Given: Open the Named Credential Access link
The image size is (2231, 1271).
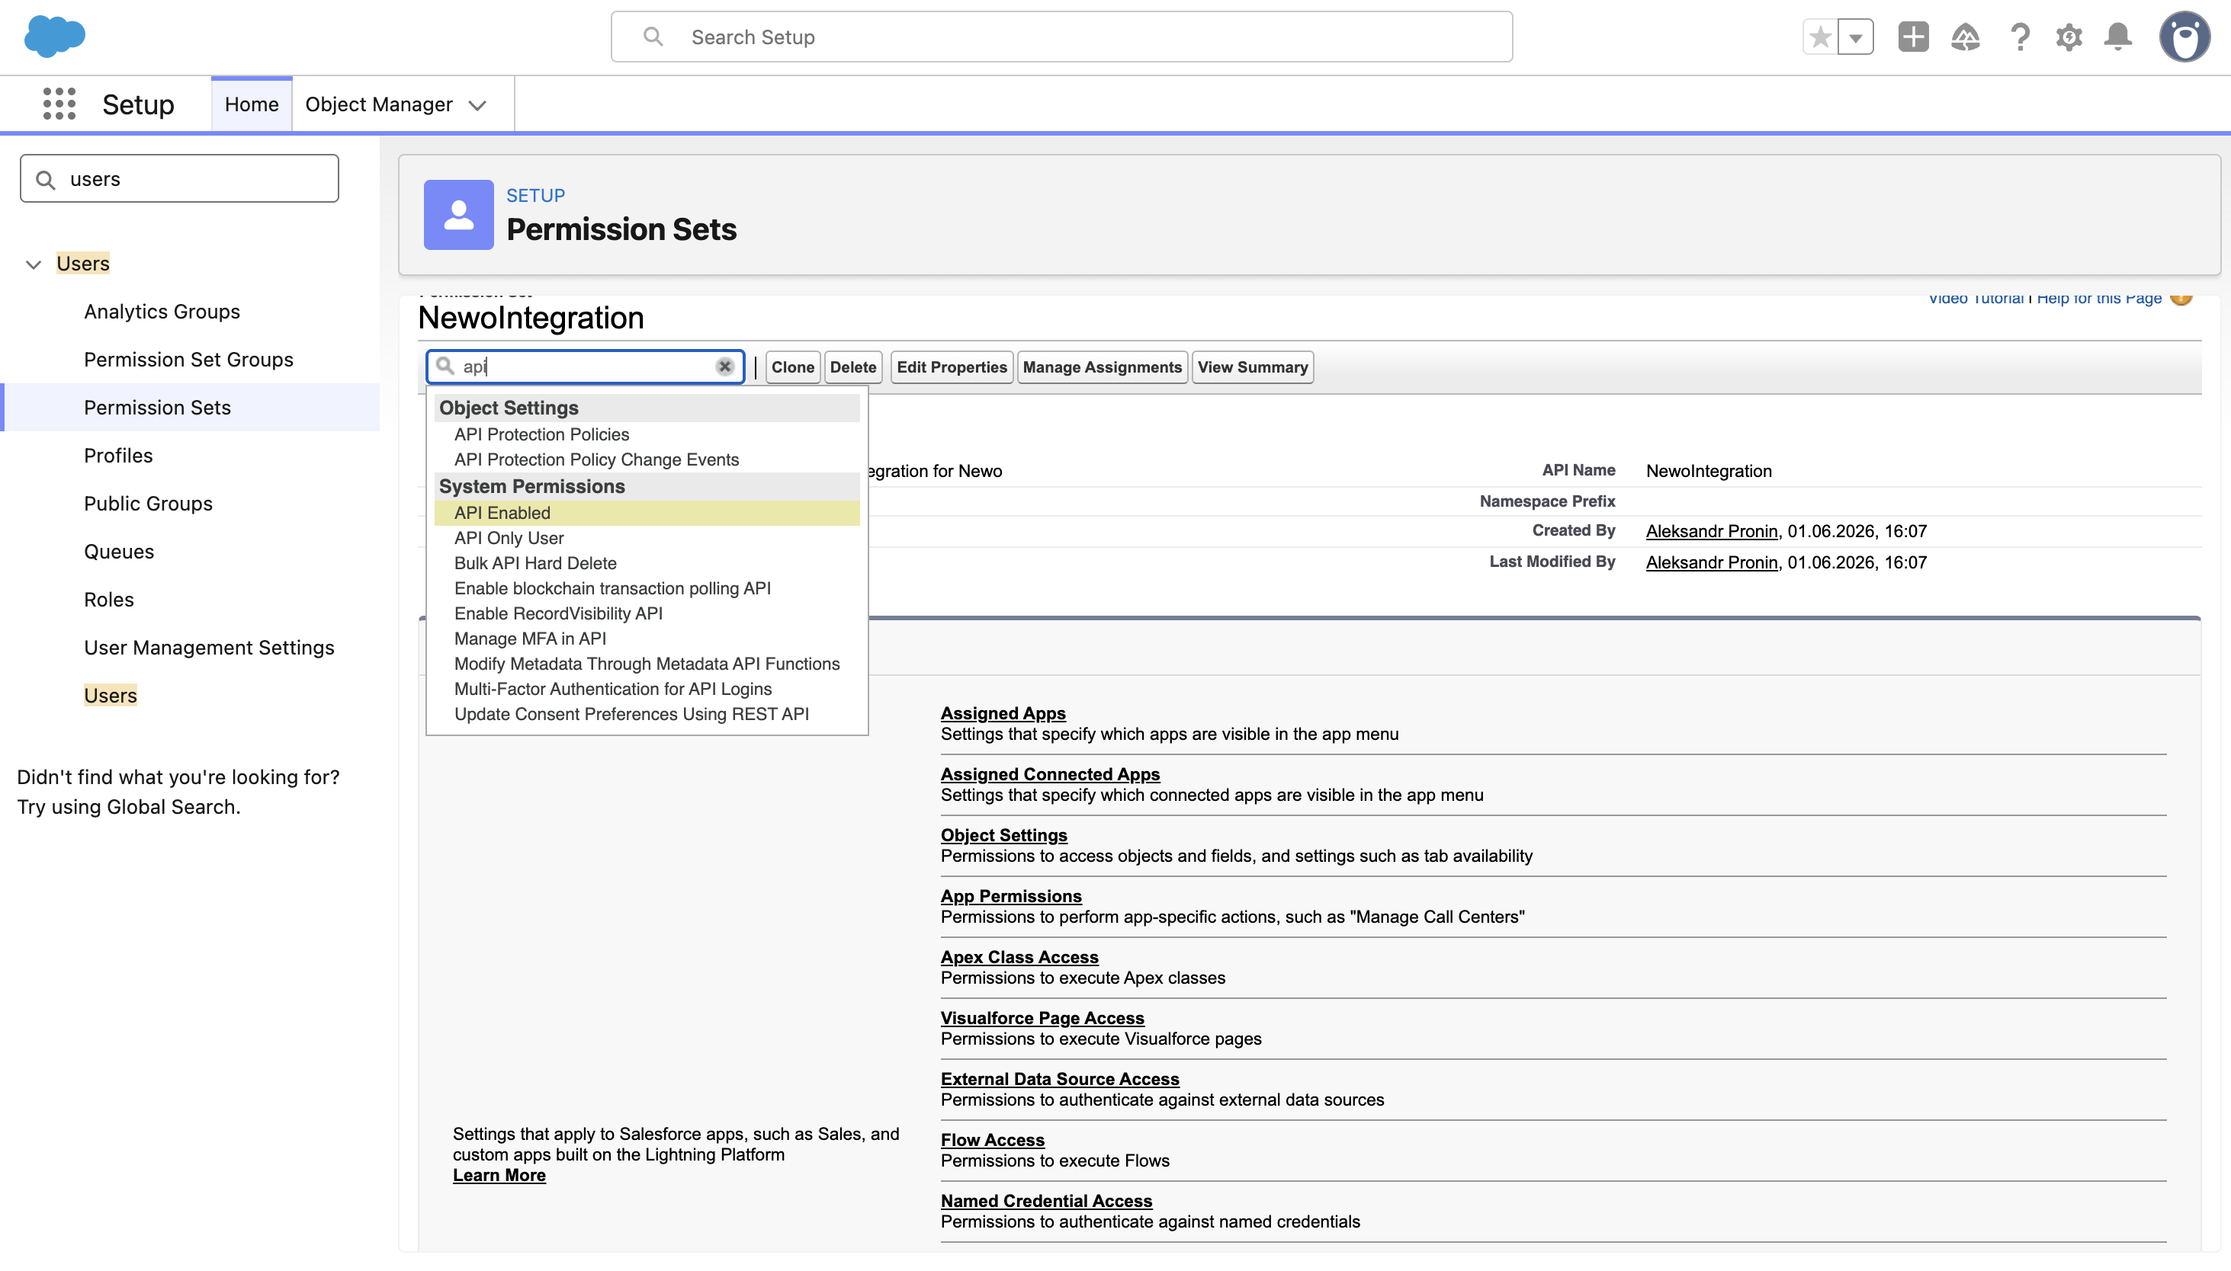Looking at the screenshot, I should tap(1046, 1202).
